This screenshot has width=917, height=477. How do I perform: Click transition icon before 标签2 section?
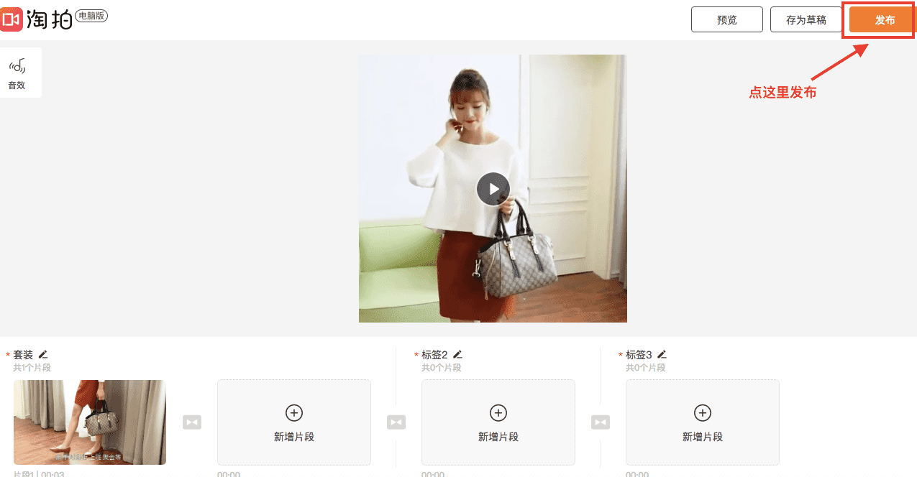[x=396, y=422]
